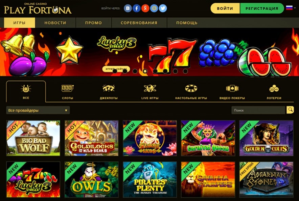The image size is (299, 201).
Task: Log in using Yandex icon
Action: coord(145,8)
